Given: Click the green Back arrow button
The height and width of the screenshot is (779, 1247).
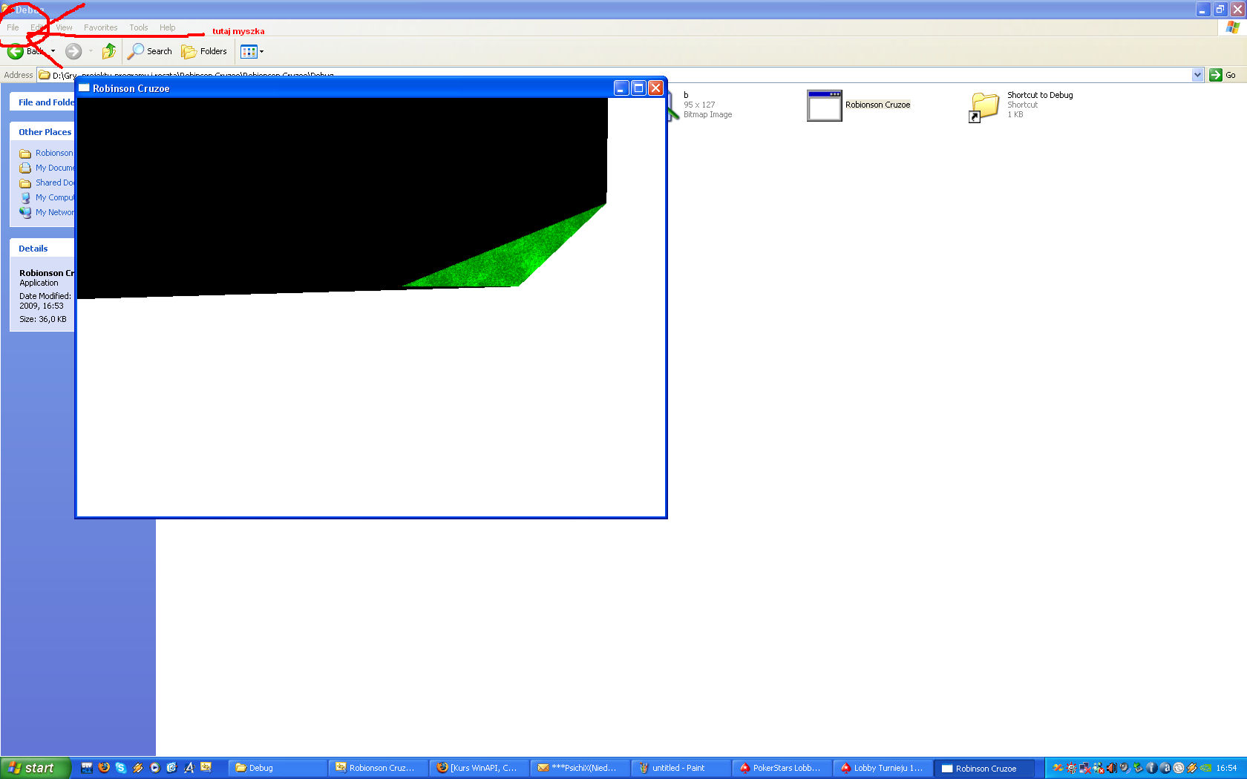Looking at the screenshot, I should click(16, 51).
